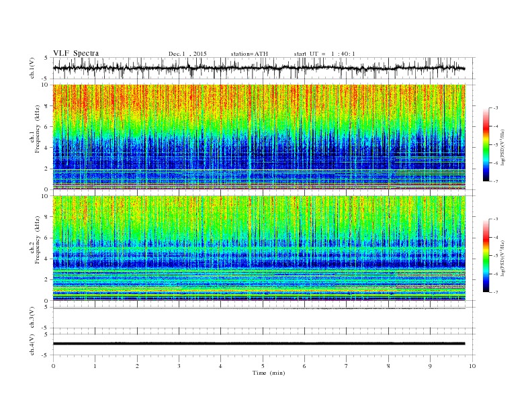Click the 'ch.1(V)' waveform axis label
The width and height of the screenshot is (532, 411).
pyautogui.click(x=32, y=68)
